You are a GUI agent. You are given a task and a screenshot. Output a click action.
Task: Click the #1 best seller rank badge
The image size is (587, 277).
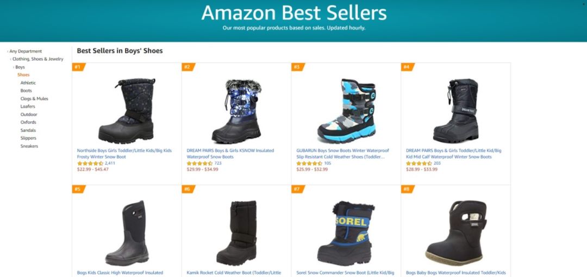tap(79, 67)
